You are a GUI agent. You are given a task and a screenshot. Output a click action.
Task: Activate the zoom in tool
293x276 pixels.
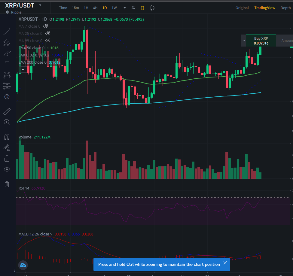point(7,122)
